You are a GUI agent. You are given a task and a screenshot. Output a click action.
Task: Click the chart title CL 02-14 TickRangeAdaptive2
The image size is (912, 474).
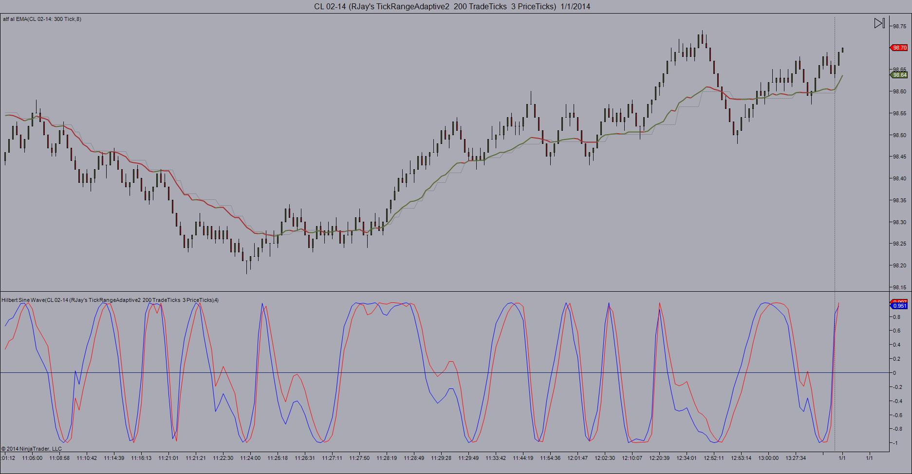click(x=452, y=6)
